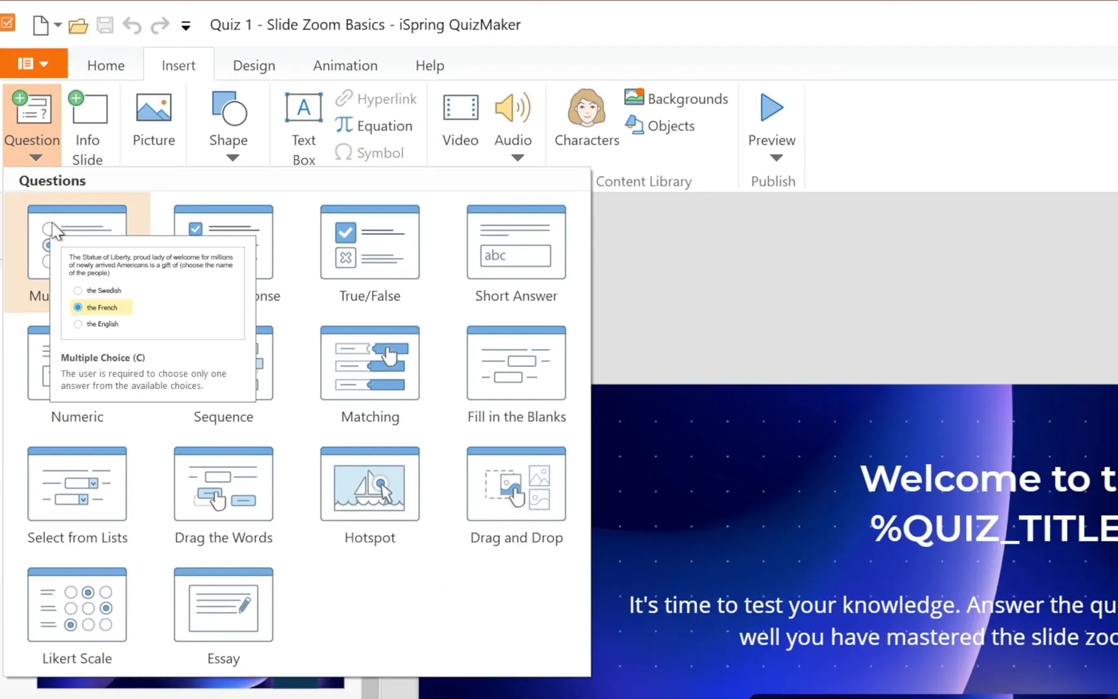Open the folder icon in quick access toolbar
This screenshot has height=699, width=1118.
78,26
